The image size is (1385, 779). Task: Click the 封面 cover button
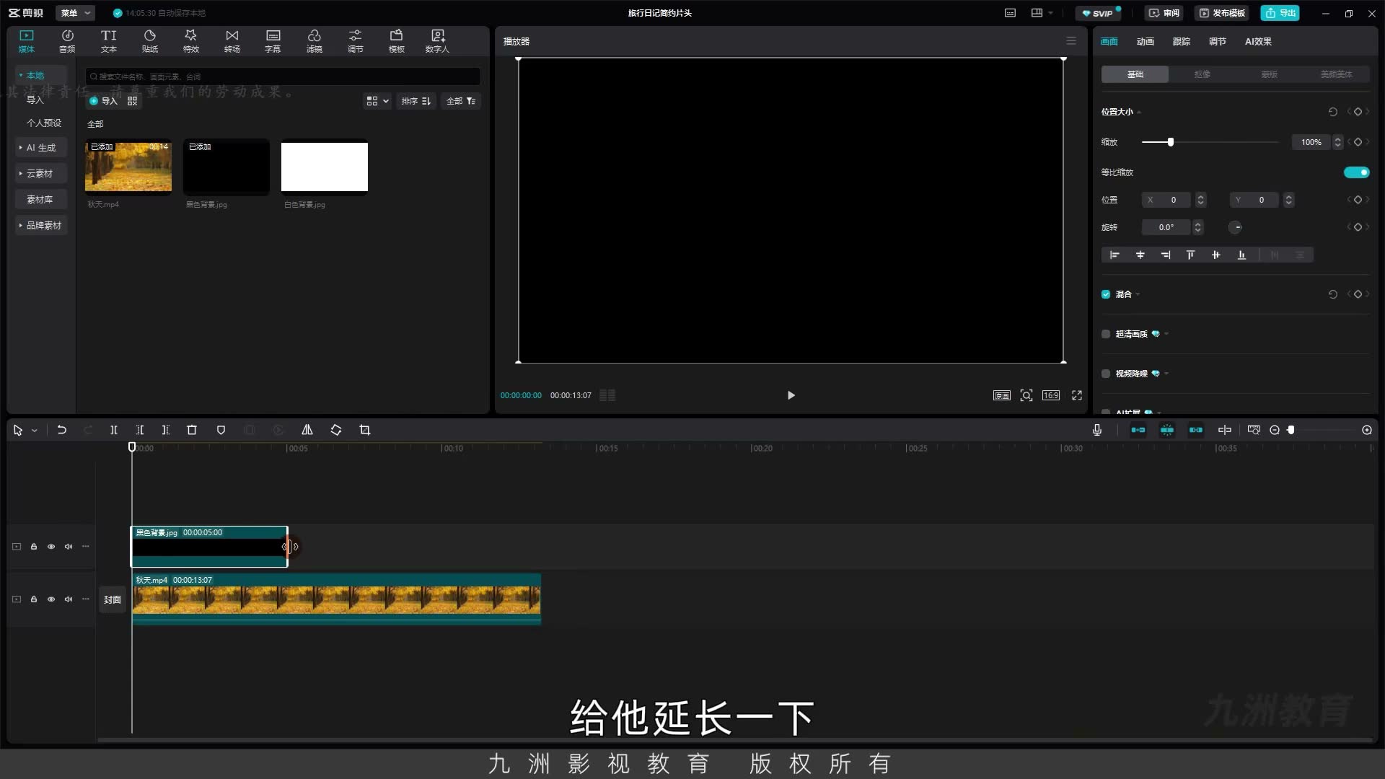(113, 599)
